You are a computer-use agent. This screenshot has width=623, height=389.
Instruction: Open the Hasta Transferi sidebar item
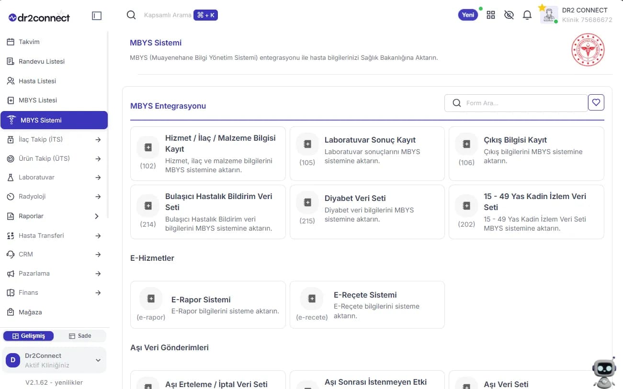click(54, 235)
